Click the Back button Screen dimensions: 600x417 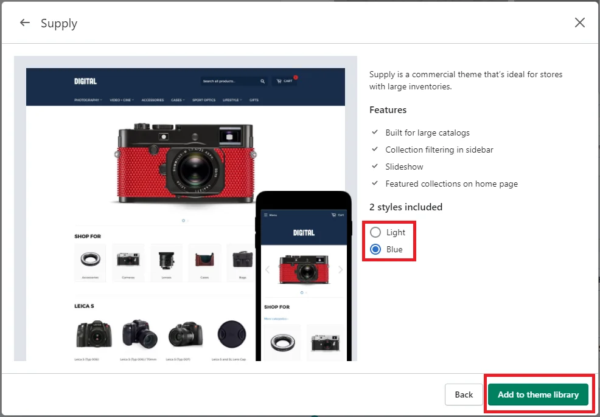point(463,395)
